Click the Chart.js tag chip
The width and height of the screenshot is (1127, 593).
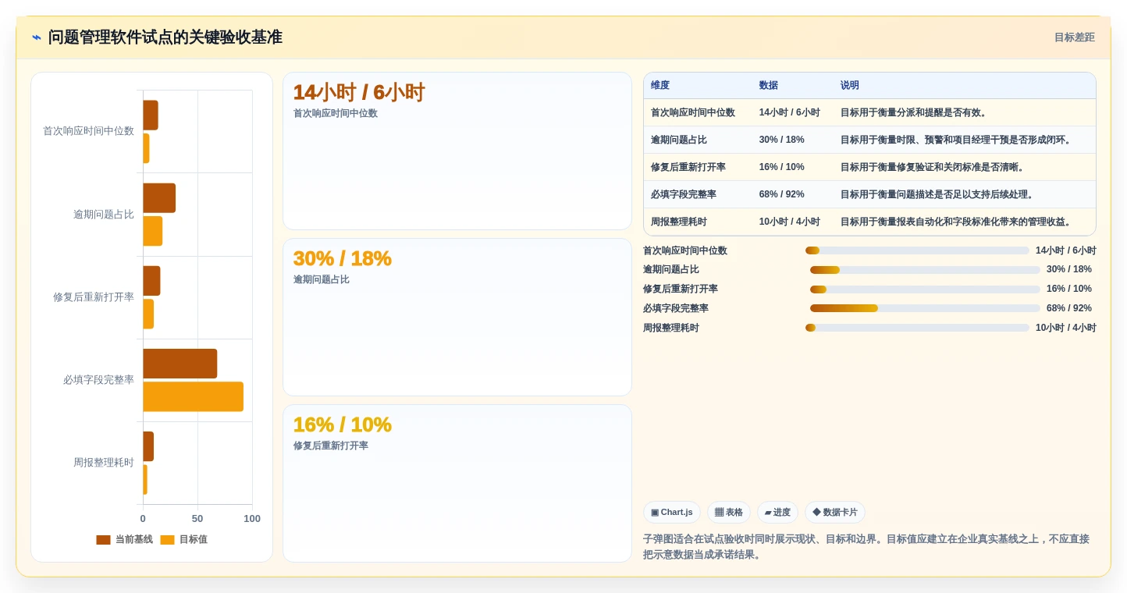(x=672, y=512)
